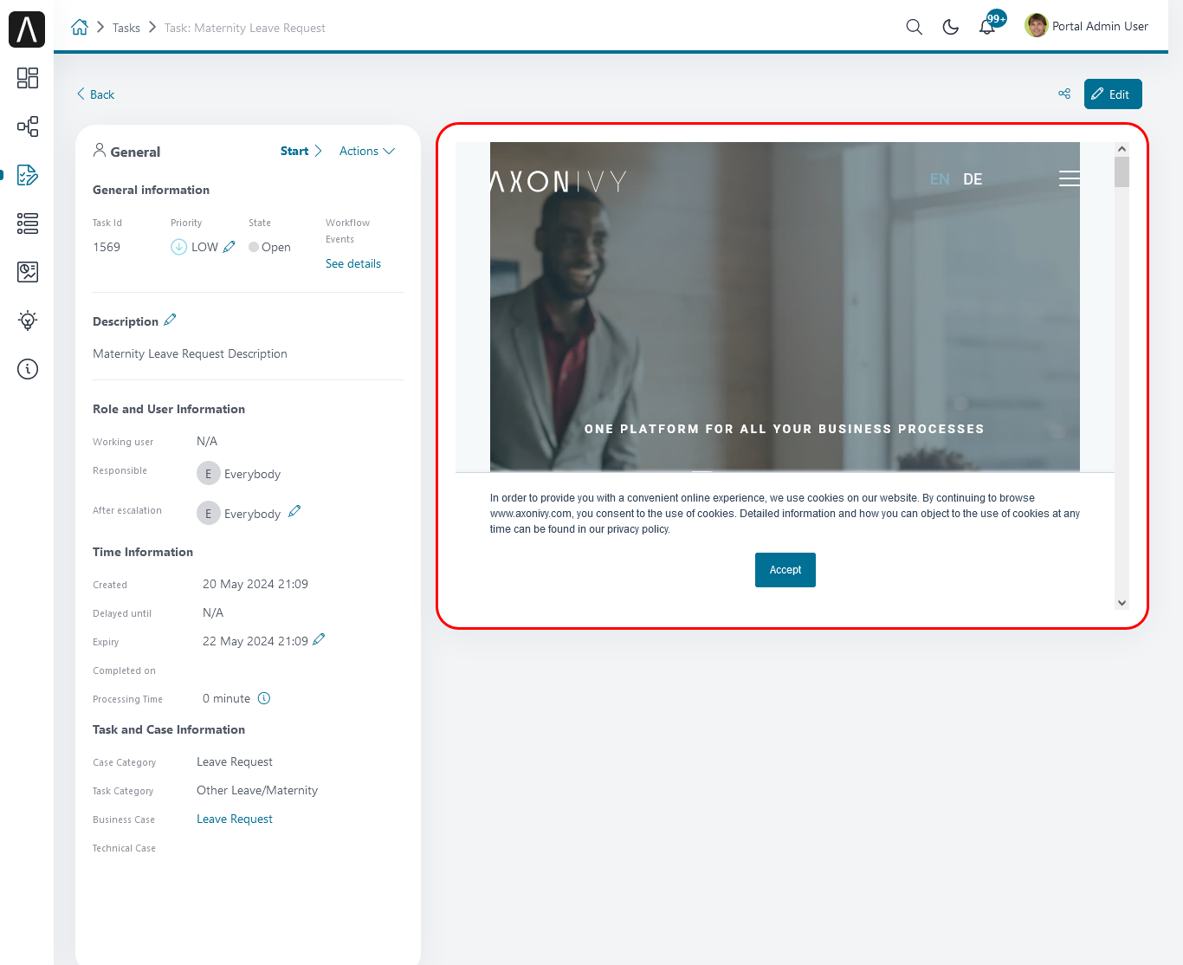Open the info sidebar icon
The image size is (1183, 965).
click(28, 369)
